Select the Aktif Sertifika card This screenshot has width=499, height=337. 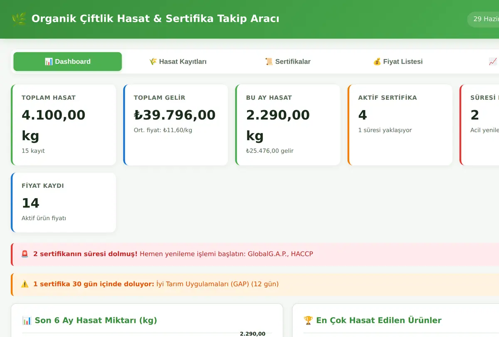pyautogui.click(x=400, y=125)
